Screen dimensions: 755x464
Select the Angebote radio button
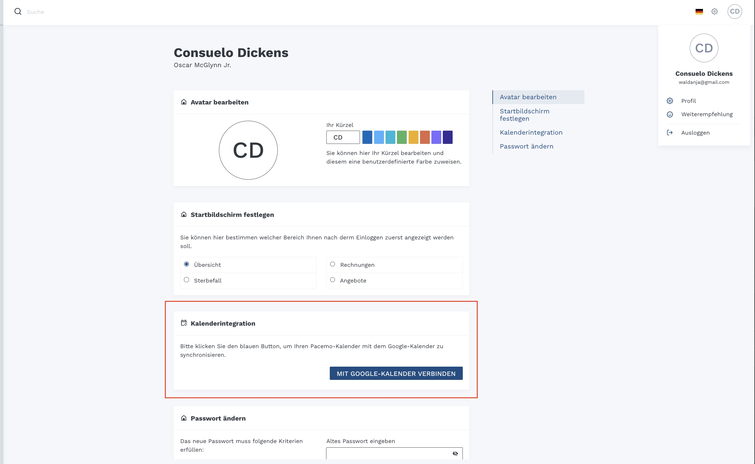tap(333, 280)
